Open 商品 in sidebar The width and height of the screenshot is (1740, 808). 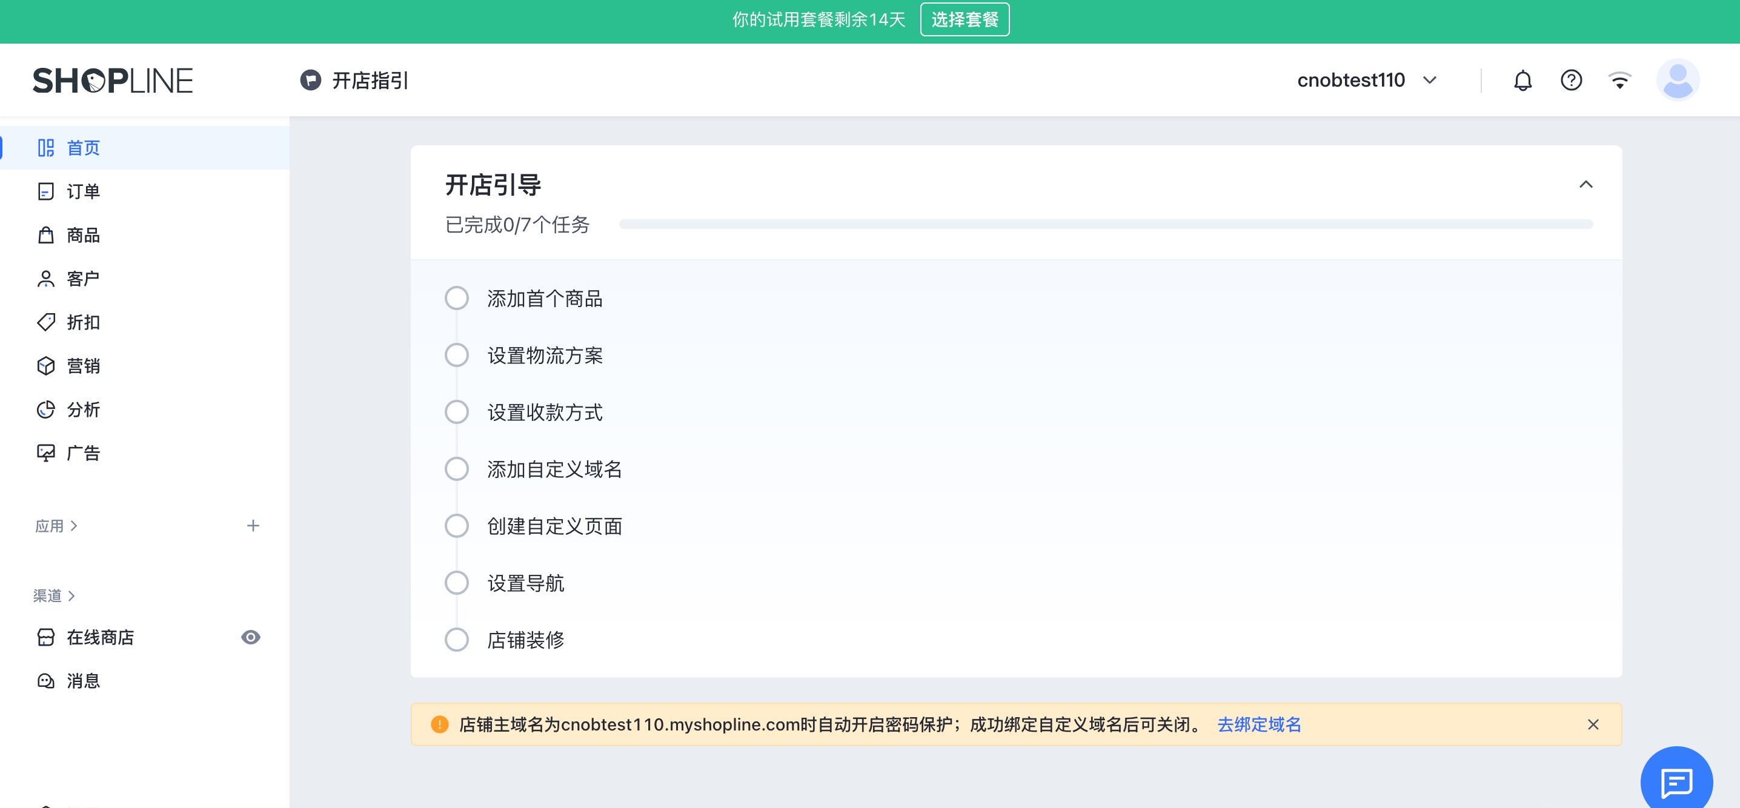tap(145, 235)
